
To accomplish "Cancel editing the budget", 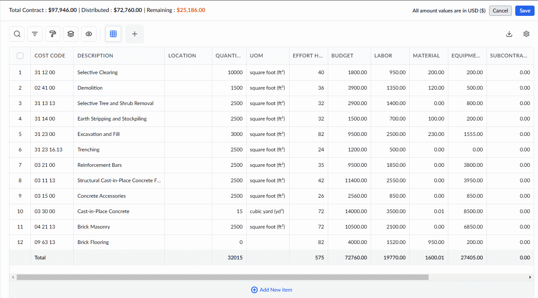I will pyautogui.click(x=500, y=11).
